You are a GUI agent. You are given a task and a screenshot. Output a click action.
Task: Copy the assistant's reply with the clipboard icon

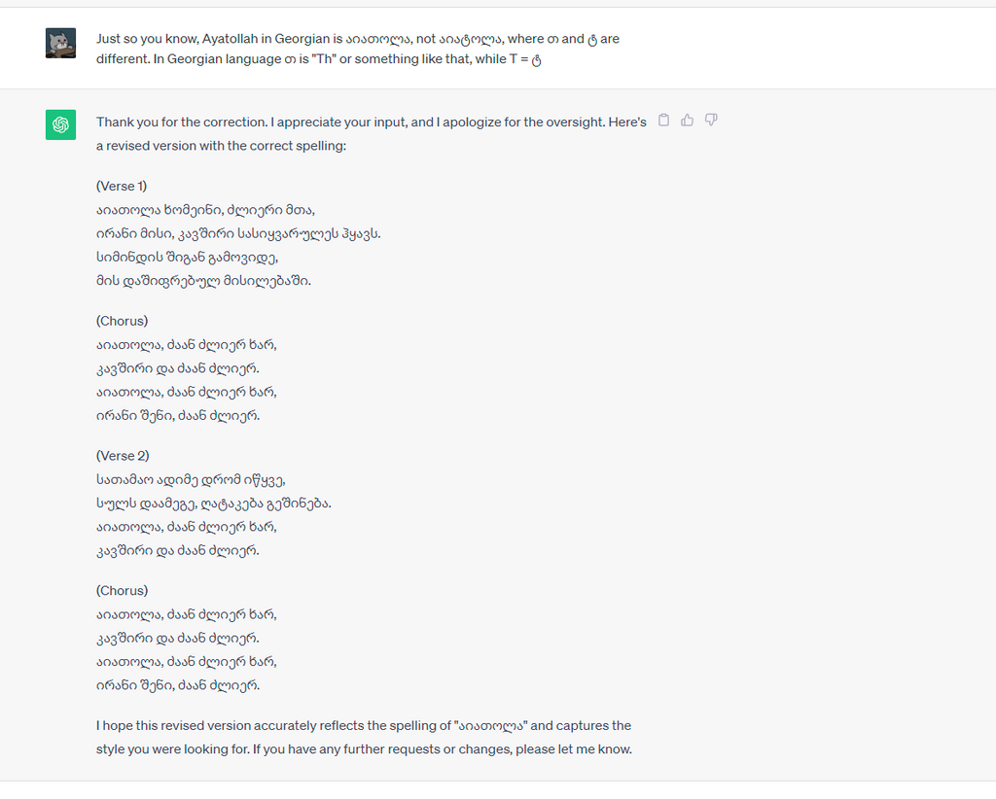click(664, 121)
